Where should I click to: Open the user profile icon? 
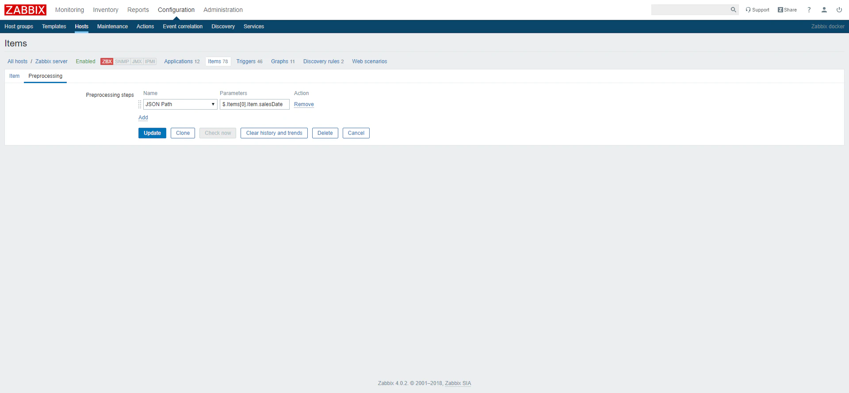(824, 10)
